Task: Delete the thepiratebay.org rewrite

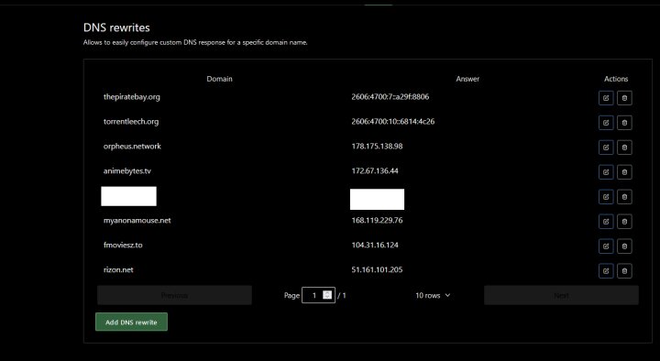Action: (x=624, y=98)
